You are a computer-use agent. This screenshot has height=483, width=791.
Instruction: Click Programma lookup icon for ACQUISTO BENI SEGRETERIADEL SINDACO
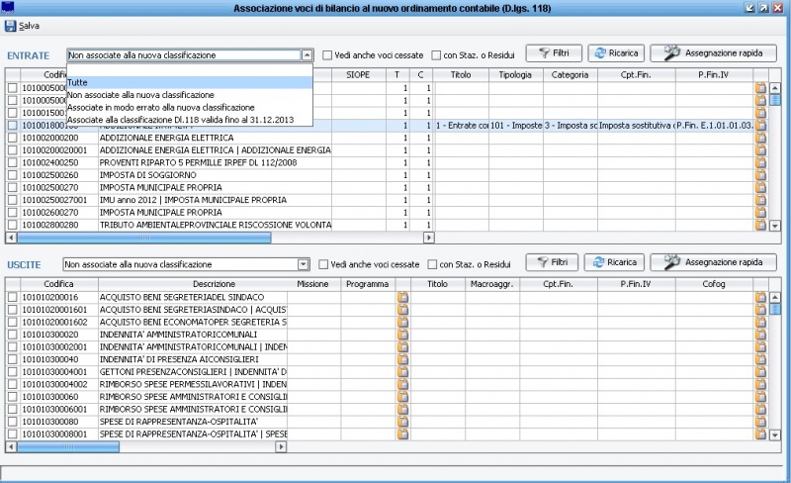pyautogui.click(x=402, y=296)
